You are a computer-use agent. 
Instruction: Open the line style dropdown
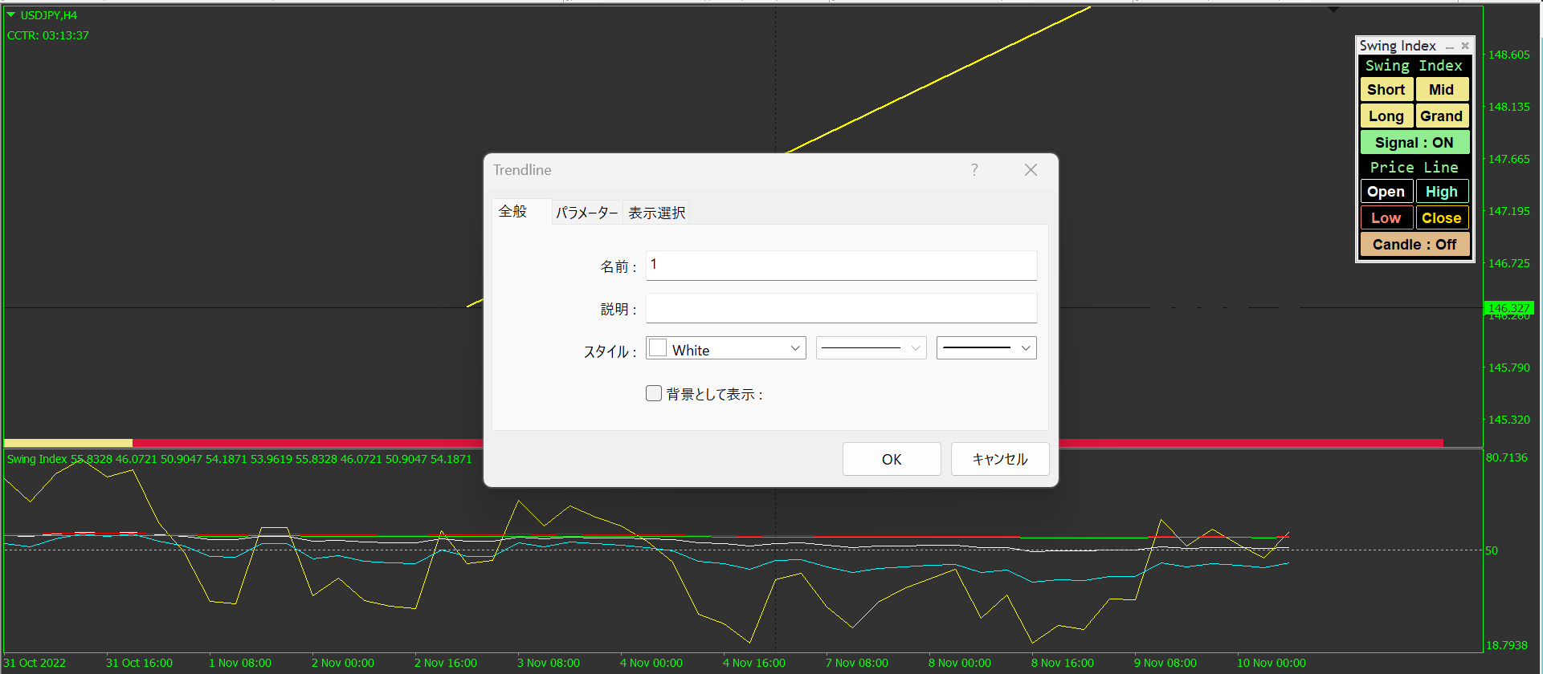872,348
